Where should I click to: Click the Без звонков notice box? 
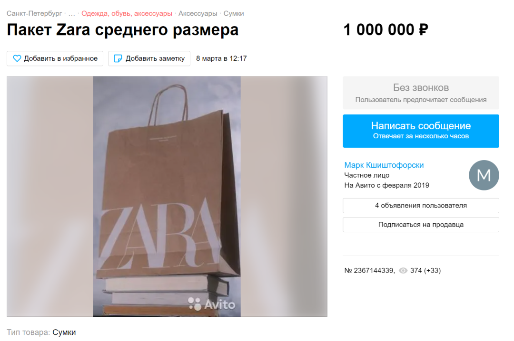(x=421, y=93)
